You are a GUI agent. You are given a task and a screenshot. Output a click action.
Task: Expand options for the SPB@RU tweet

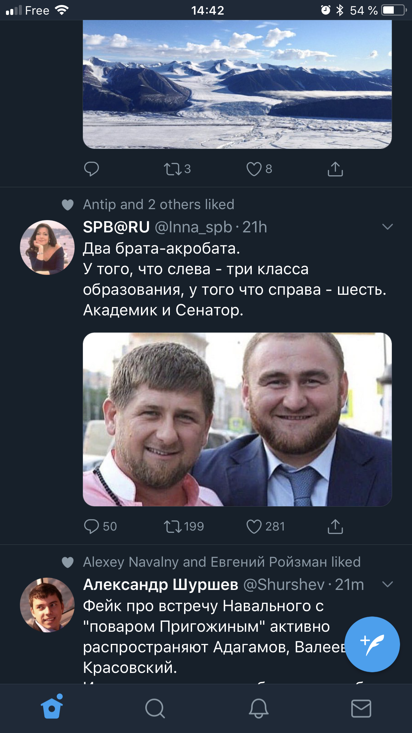[x=387, y=227]
